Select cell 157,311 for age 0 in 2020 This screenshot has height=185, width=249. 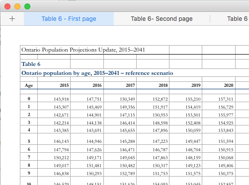coord(219,98)
